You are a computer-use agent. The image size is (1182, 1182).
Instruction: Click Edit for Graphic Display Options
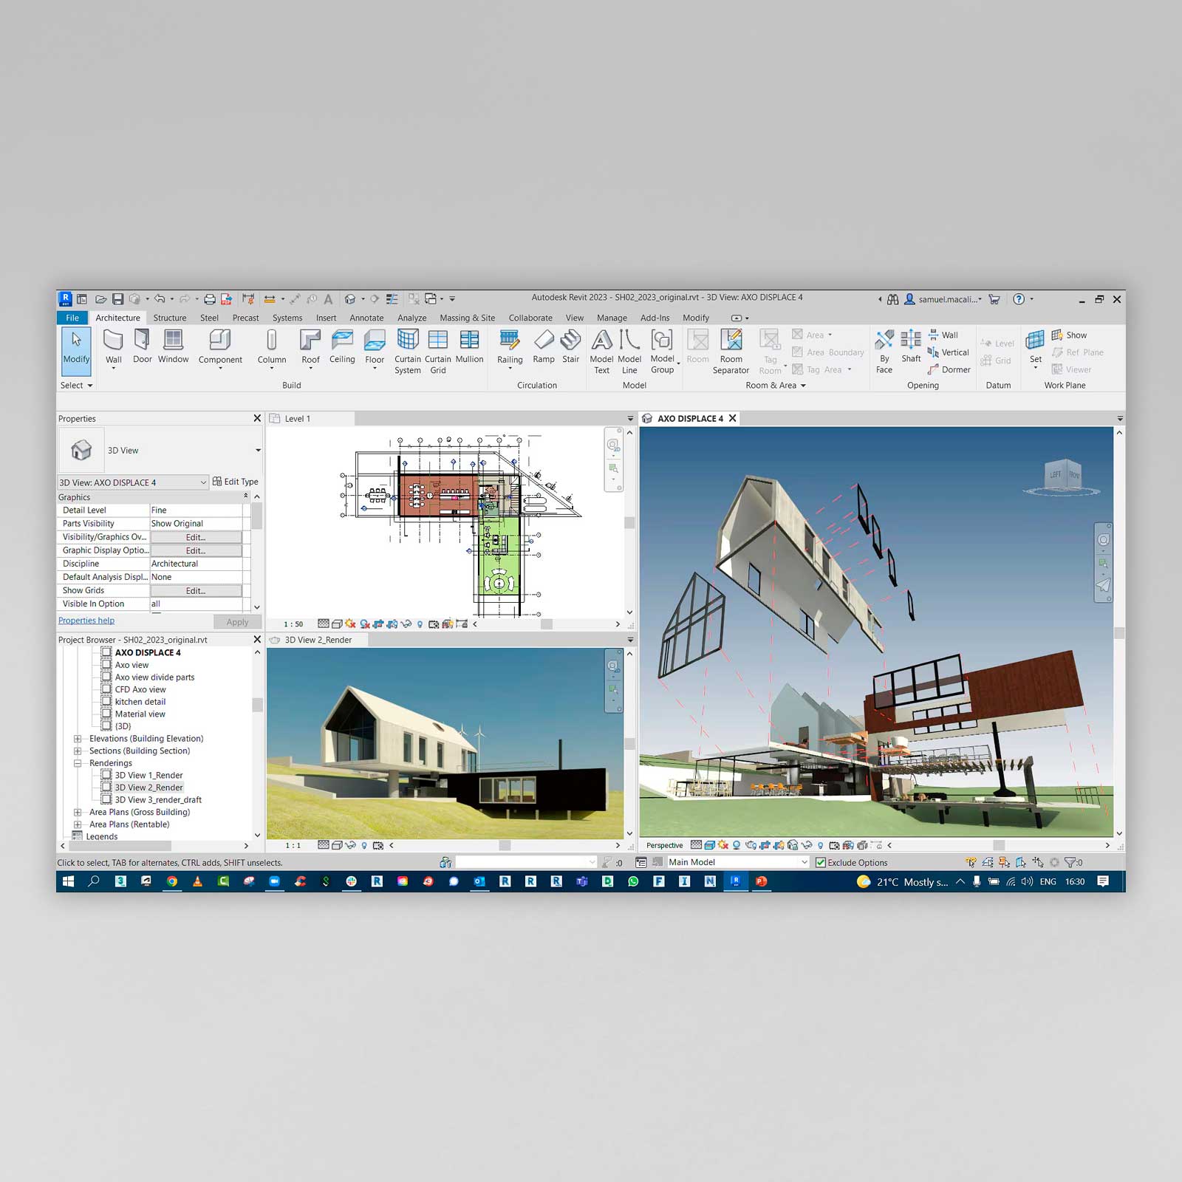[x=196, y=550]
